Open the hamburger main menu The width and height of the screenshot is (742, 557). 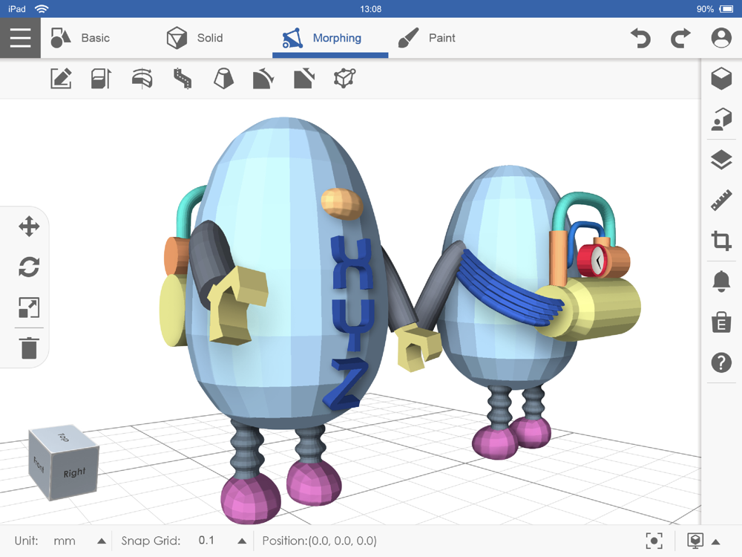click(20, 38)
